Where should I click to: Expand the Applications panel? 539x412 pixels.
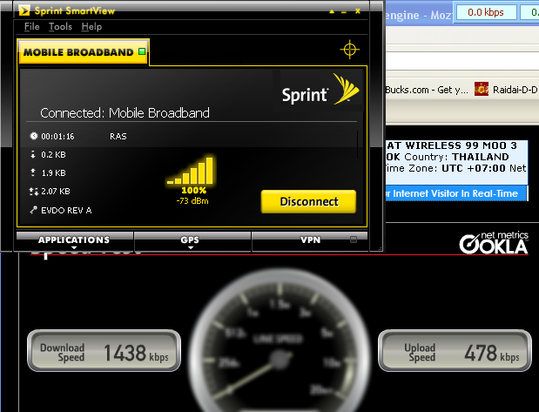click(74, 241)
